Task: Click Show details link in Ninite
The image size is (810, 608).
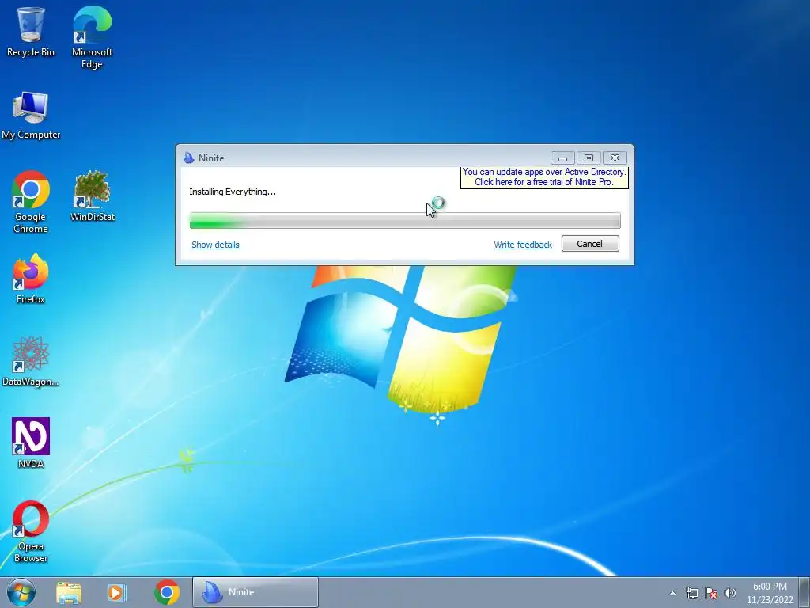Action: (215, 245)
